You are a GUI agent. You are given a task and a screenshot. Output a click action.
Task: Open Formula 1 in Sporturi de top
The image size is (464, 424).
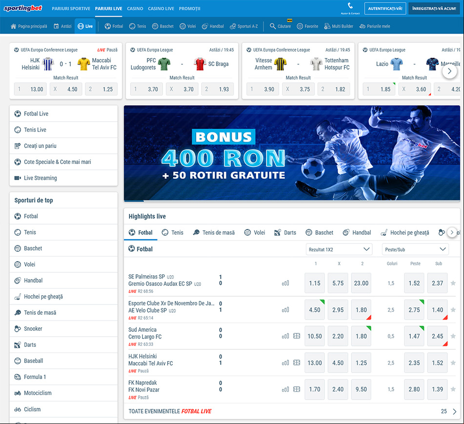coord(63,377)
